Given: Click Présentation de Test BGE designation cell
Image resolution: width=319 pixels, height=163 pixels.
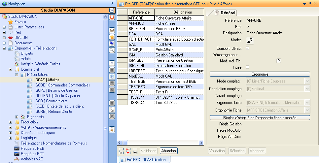Looking at the screenshot, I should click(179, 81).
